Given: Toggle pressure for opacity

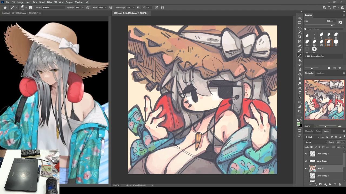Looking at the screenshot, I should pos(88,8).
